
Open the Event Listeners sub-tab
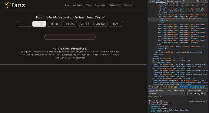pyautogui.click(x=180, y=90)
